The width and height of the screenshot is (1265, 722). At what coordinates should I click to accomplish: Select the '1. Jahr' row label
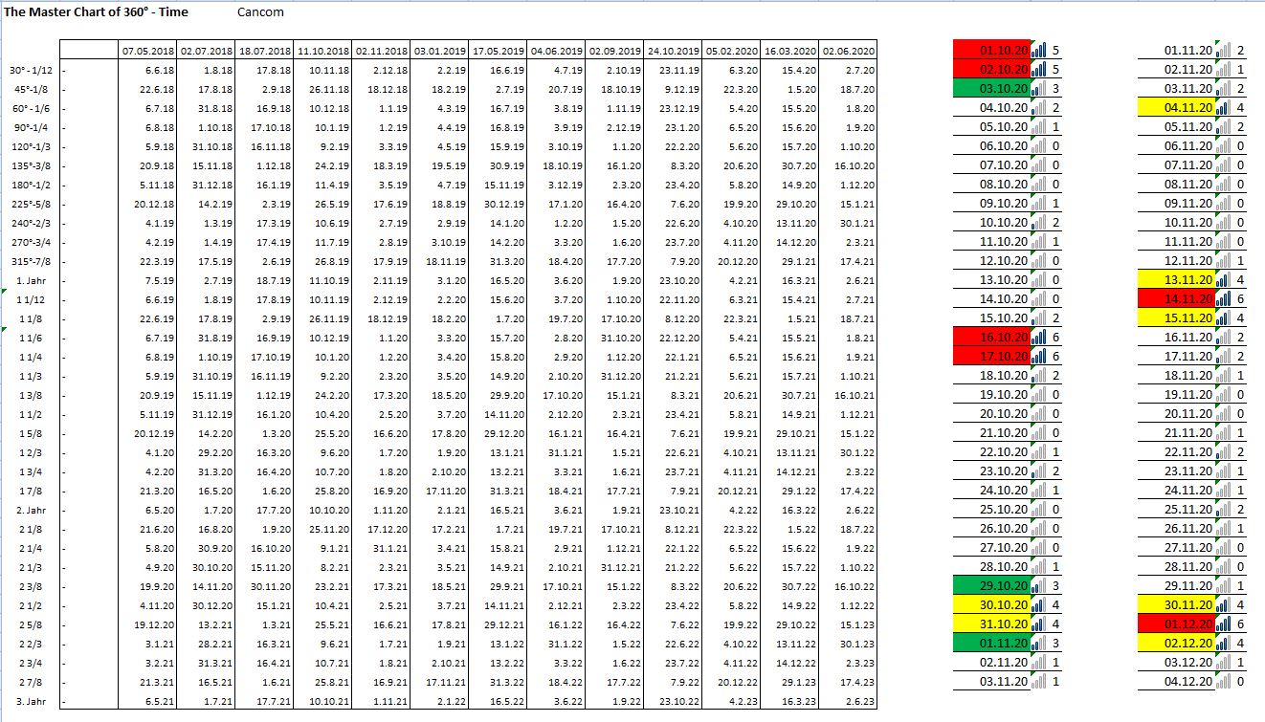[x=31, y=280]
